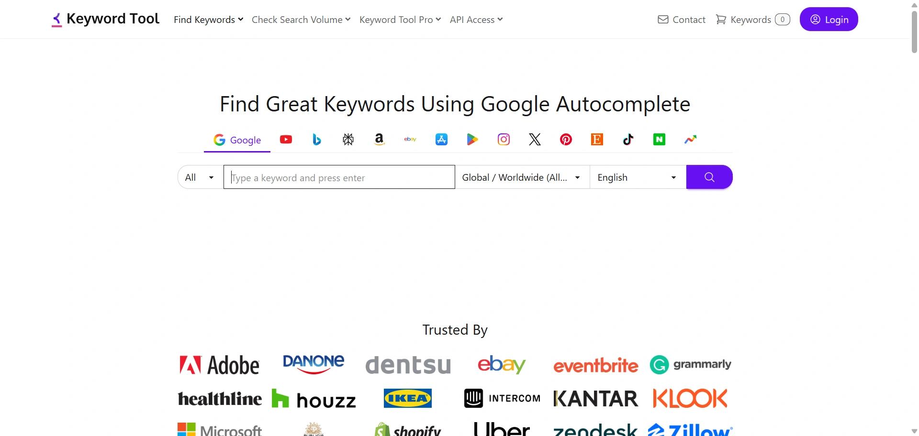Viewport: 919px width, 436px height.
Task: Choose the Amazon keyword source icon
Action: coord(379,140)
